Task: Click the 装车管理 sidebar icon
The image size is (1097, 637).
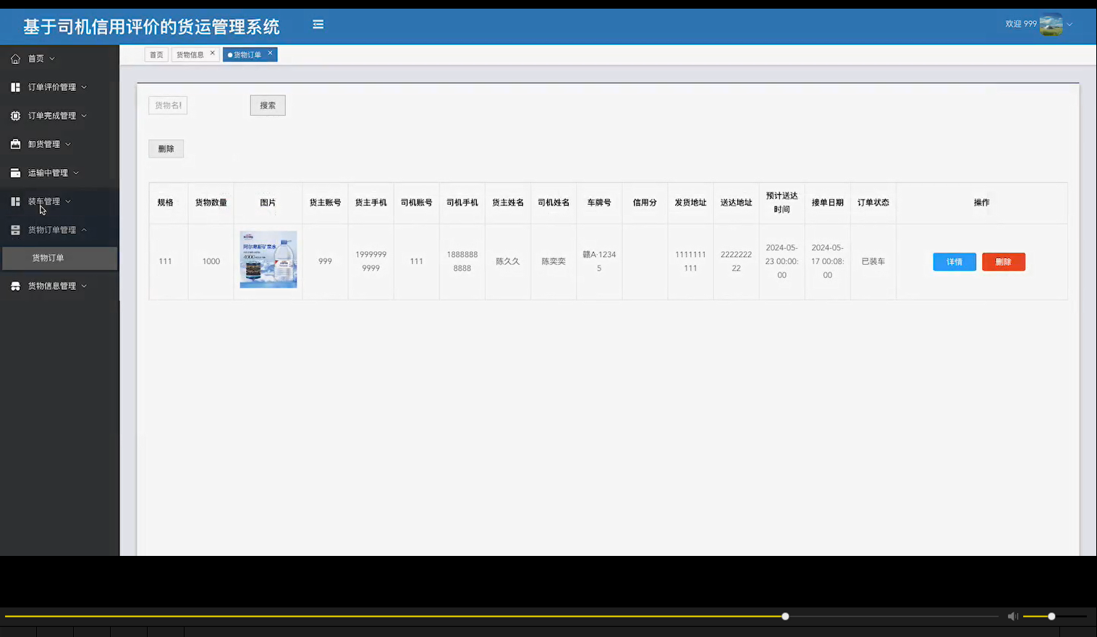Action: click(14, 201)
